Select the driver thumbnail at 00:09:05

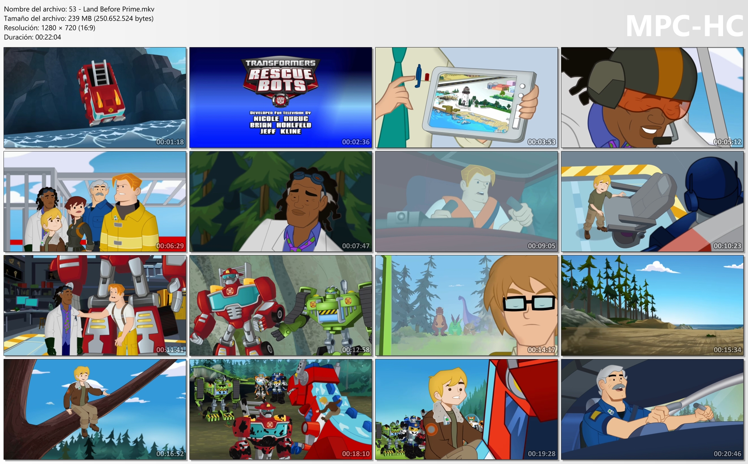pos(467,202)
